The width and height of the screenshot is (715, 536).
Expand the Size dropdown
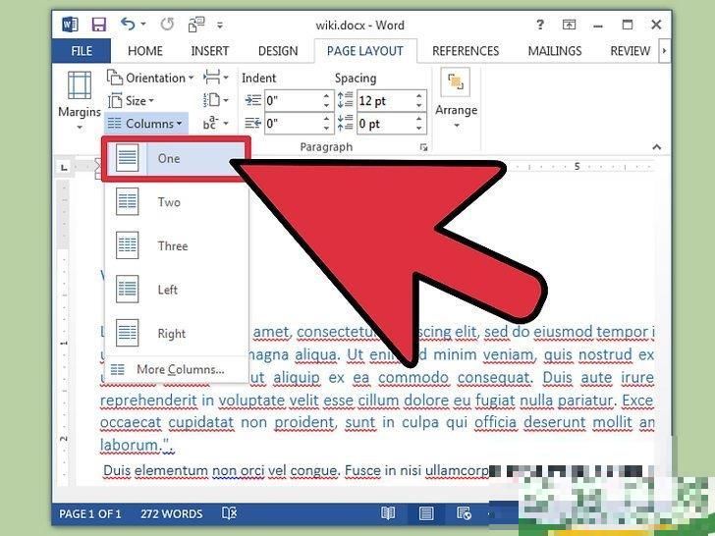click(x=133, y=100)
